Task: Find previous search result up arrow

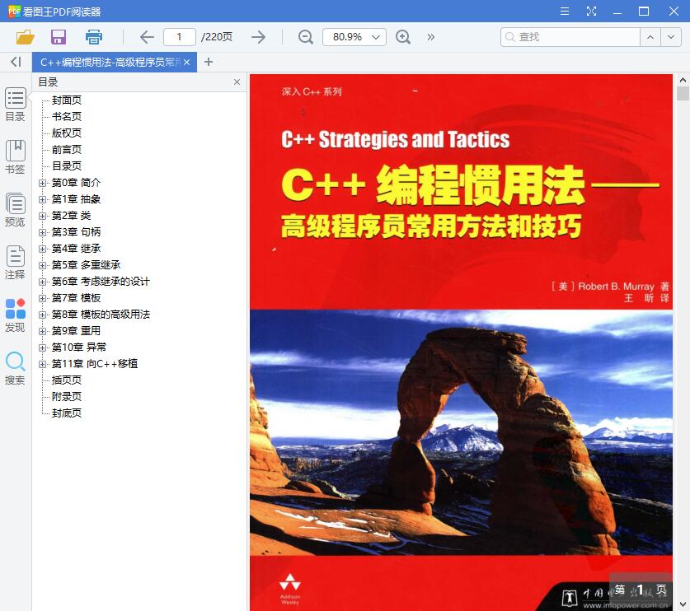Action: (x=650, y=37)
